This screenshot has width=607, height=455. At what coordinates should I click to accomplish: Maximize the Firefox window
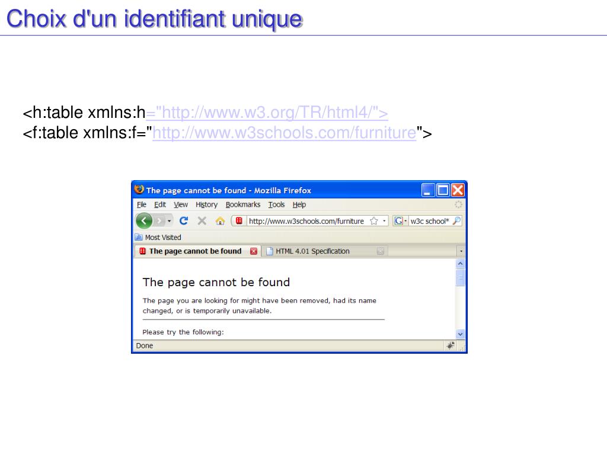pos(442,190)
